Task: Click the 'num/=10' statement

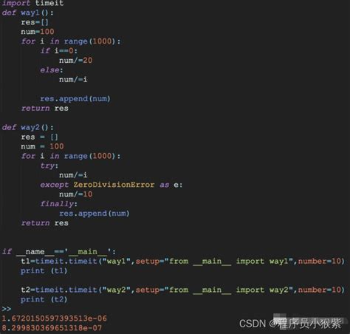Action: pyautogui.click(x=75, y=194)
